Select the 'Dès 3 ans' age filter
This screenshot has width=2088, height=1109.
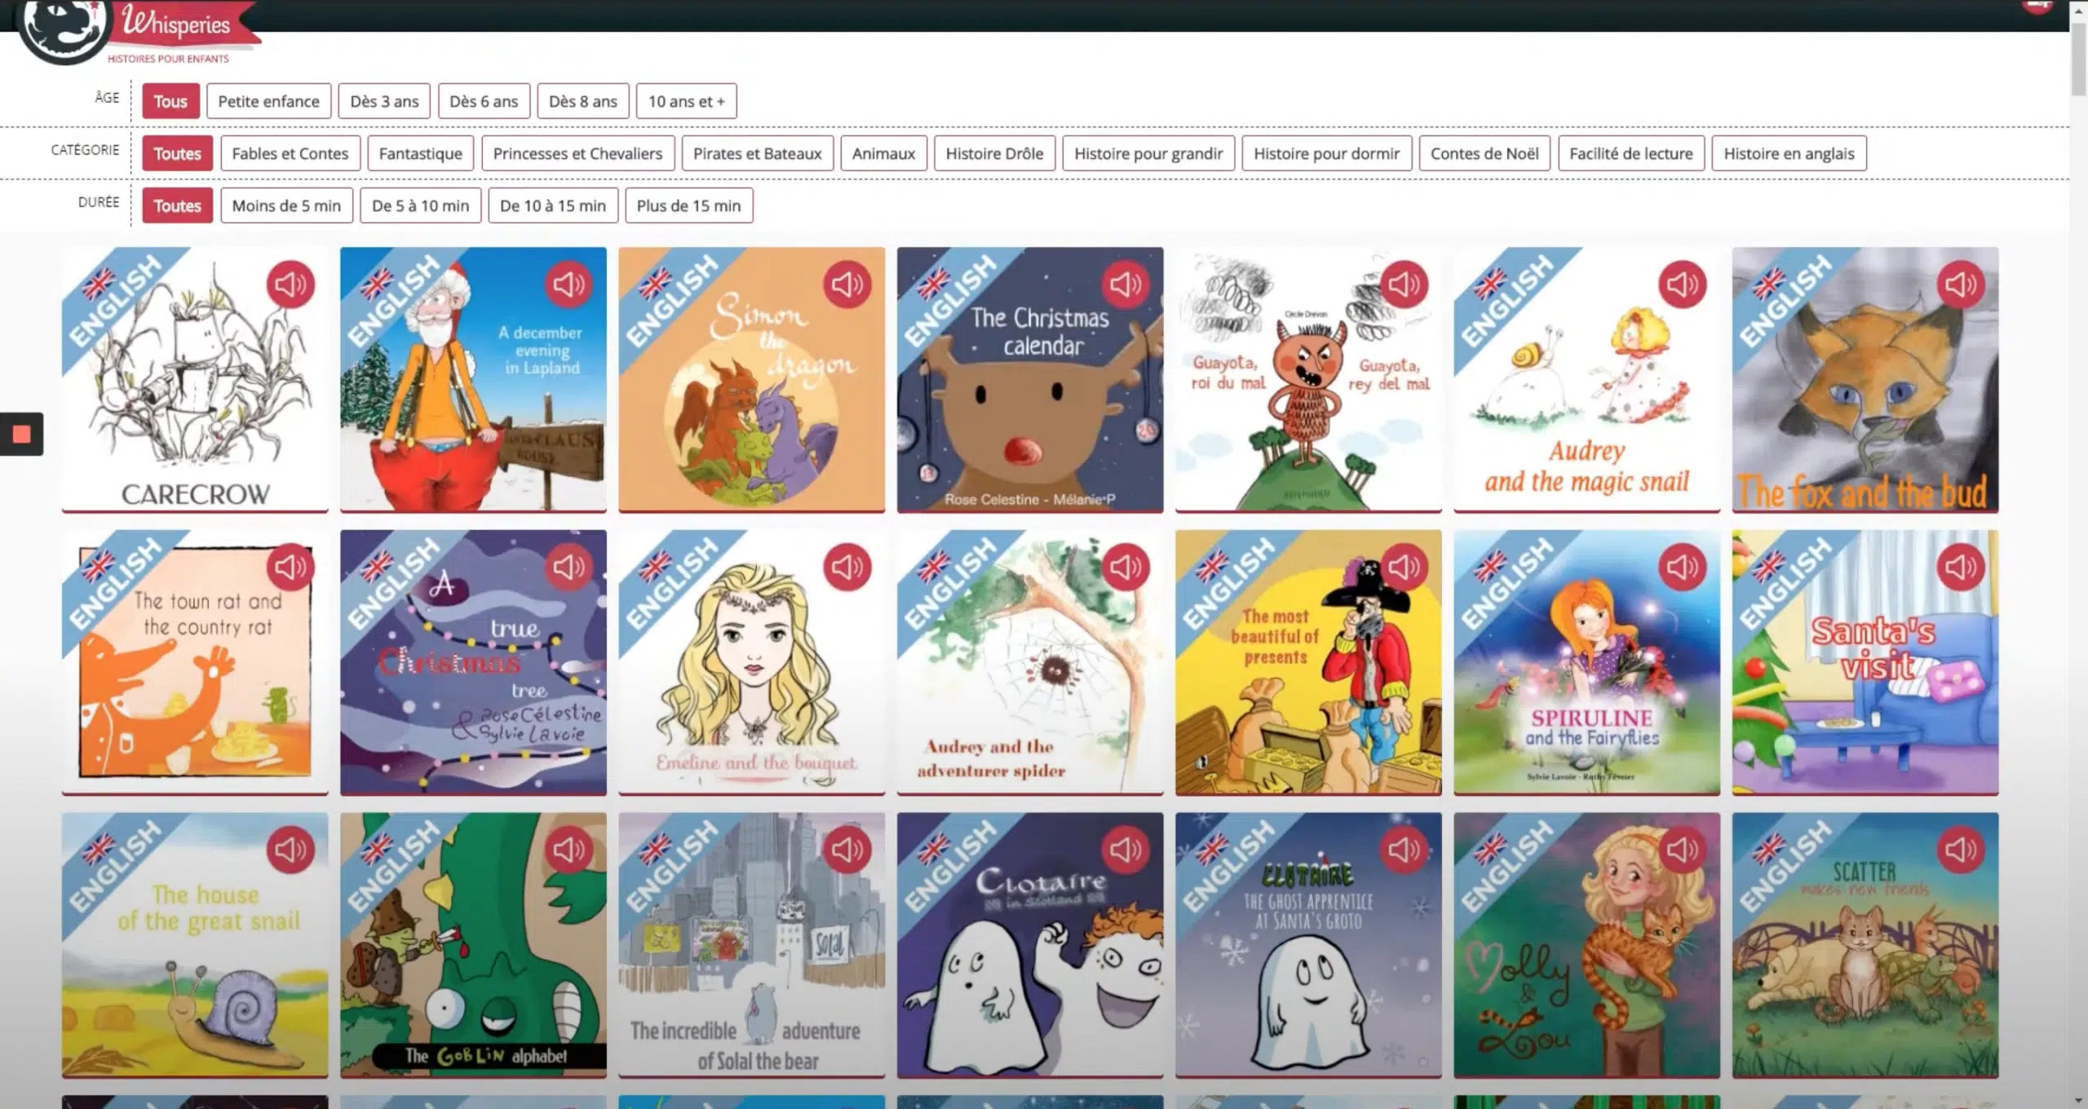(384, 101)
